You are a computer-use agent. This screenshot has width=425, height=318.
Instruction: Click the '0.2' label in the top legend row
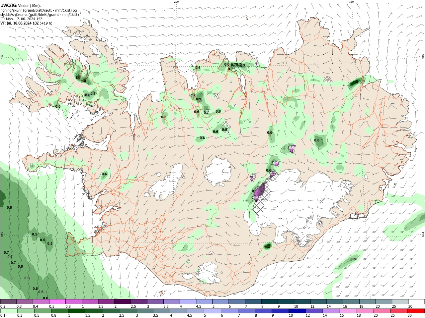coord(2,306)
